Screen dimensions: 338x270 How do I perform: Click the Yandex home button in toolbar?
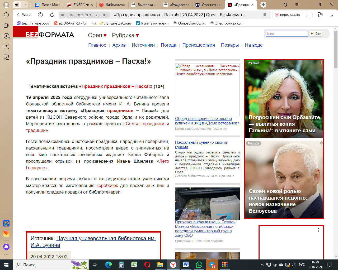[40, 15]
